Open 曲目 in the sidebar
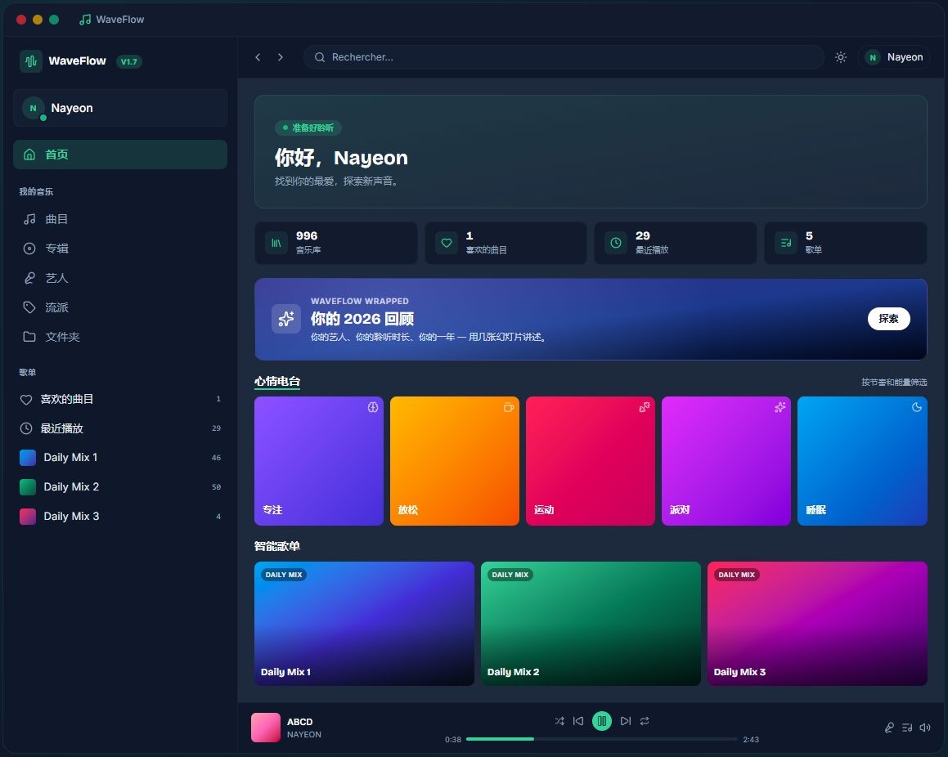 pos(120,219)
